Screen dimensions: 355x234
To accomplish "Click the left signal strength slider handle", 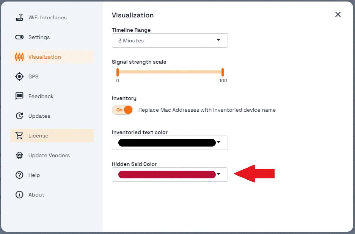I will (x=118, y=72).
